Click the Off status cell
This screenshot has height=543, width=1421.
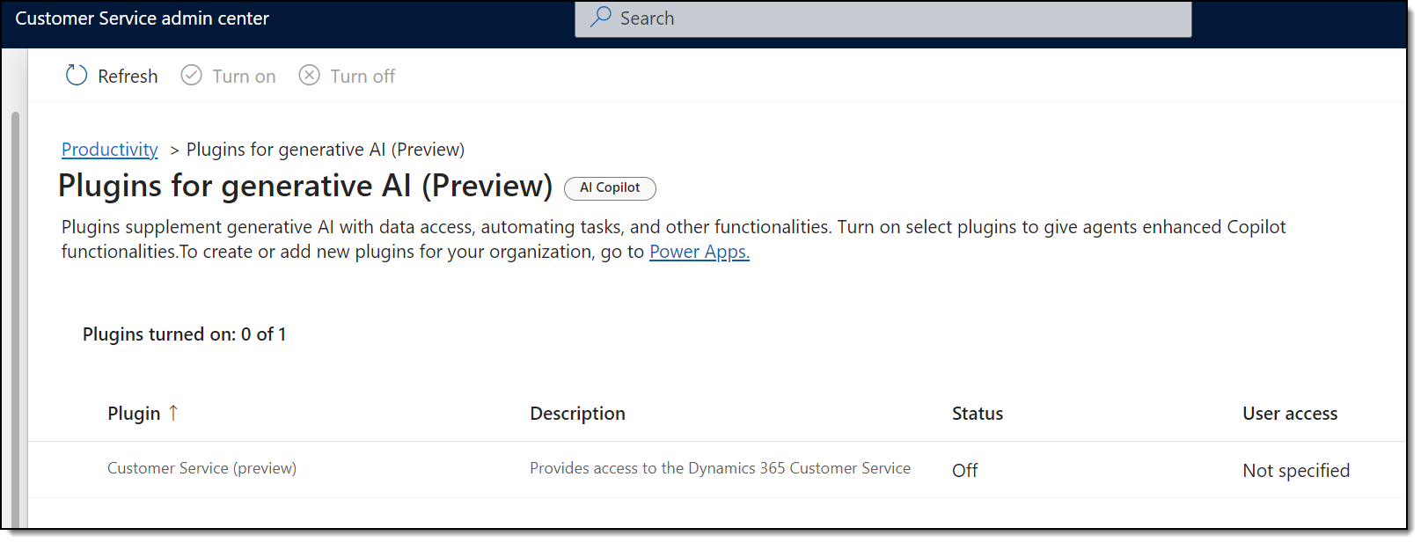(964, 471)
